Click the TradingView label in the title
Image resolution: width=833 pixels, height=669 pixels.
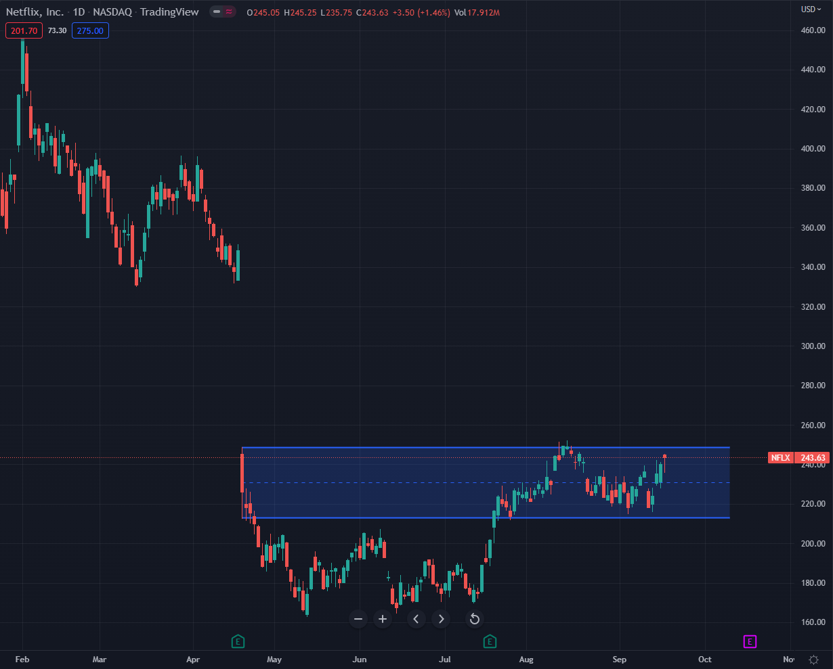(x=171, y=12)
